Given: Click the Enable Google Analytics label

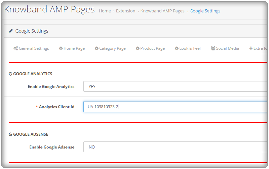Looking at the screenshot, I should click(x=51, y=87).
